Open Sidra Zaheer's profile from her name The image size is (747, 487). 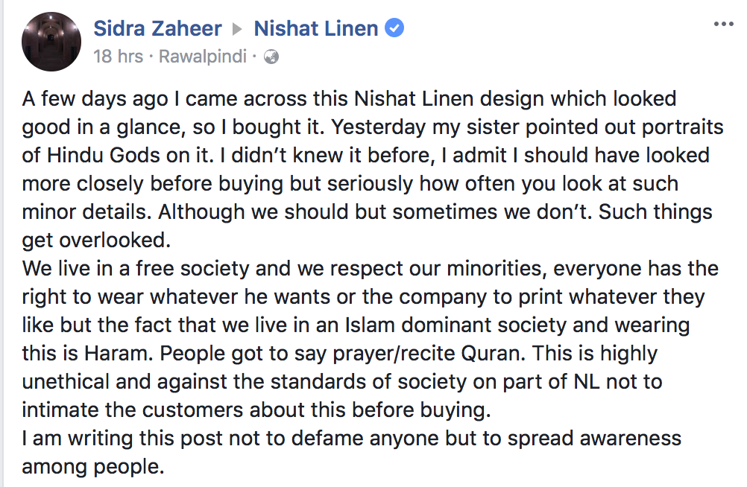point(158,28)
